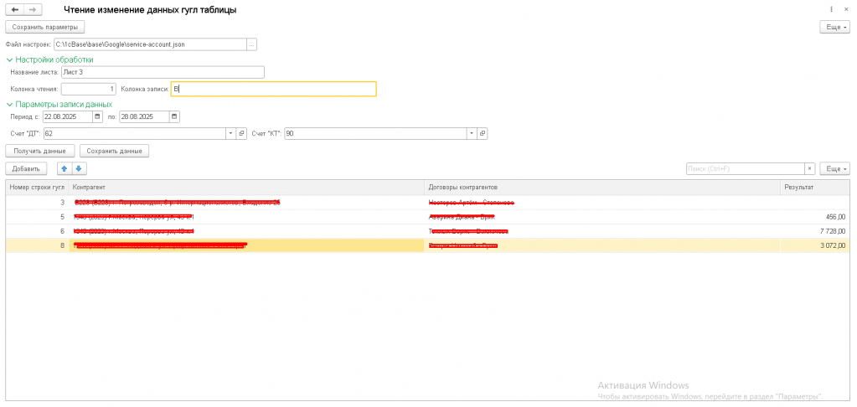Move the selected row up
This screenshot has height=407, width=857.
pyautogui.click(x=64, y=168)
